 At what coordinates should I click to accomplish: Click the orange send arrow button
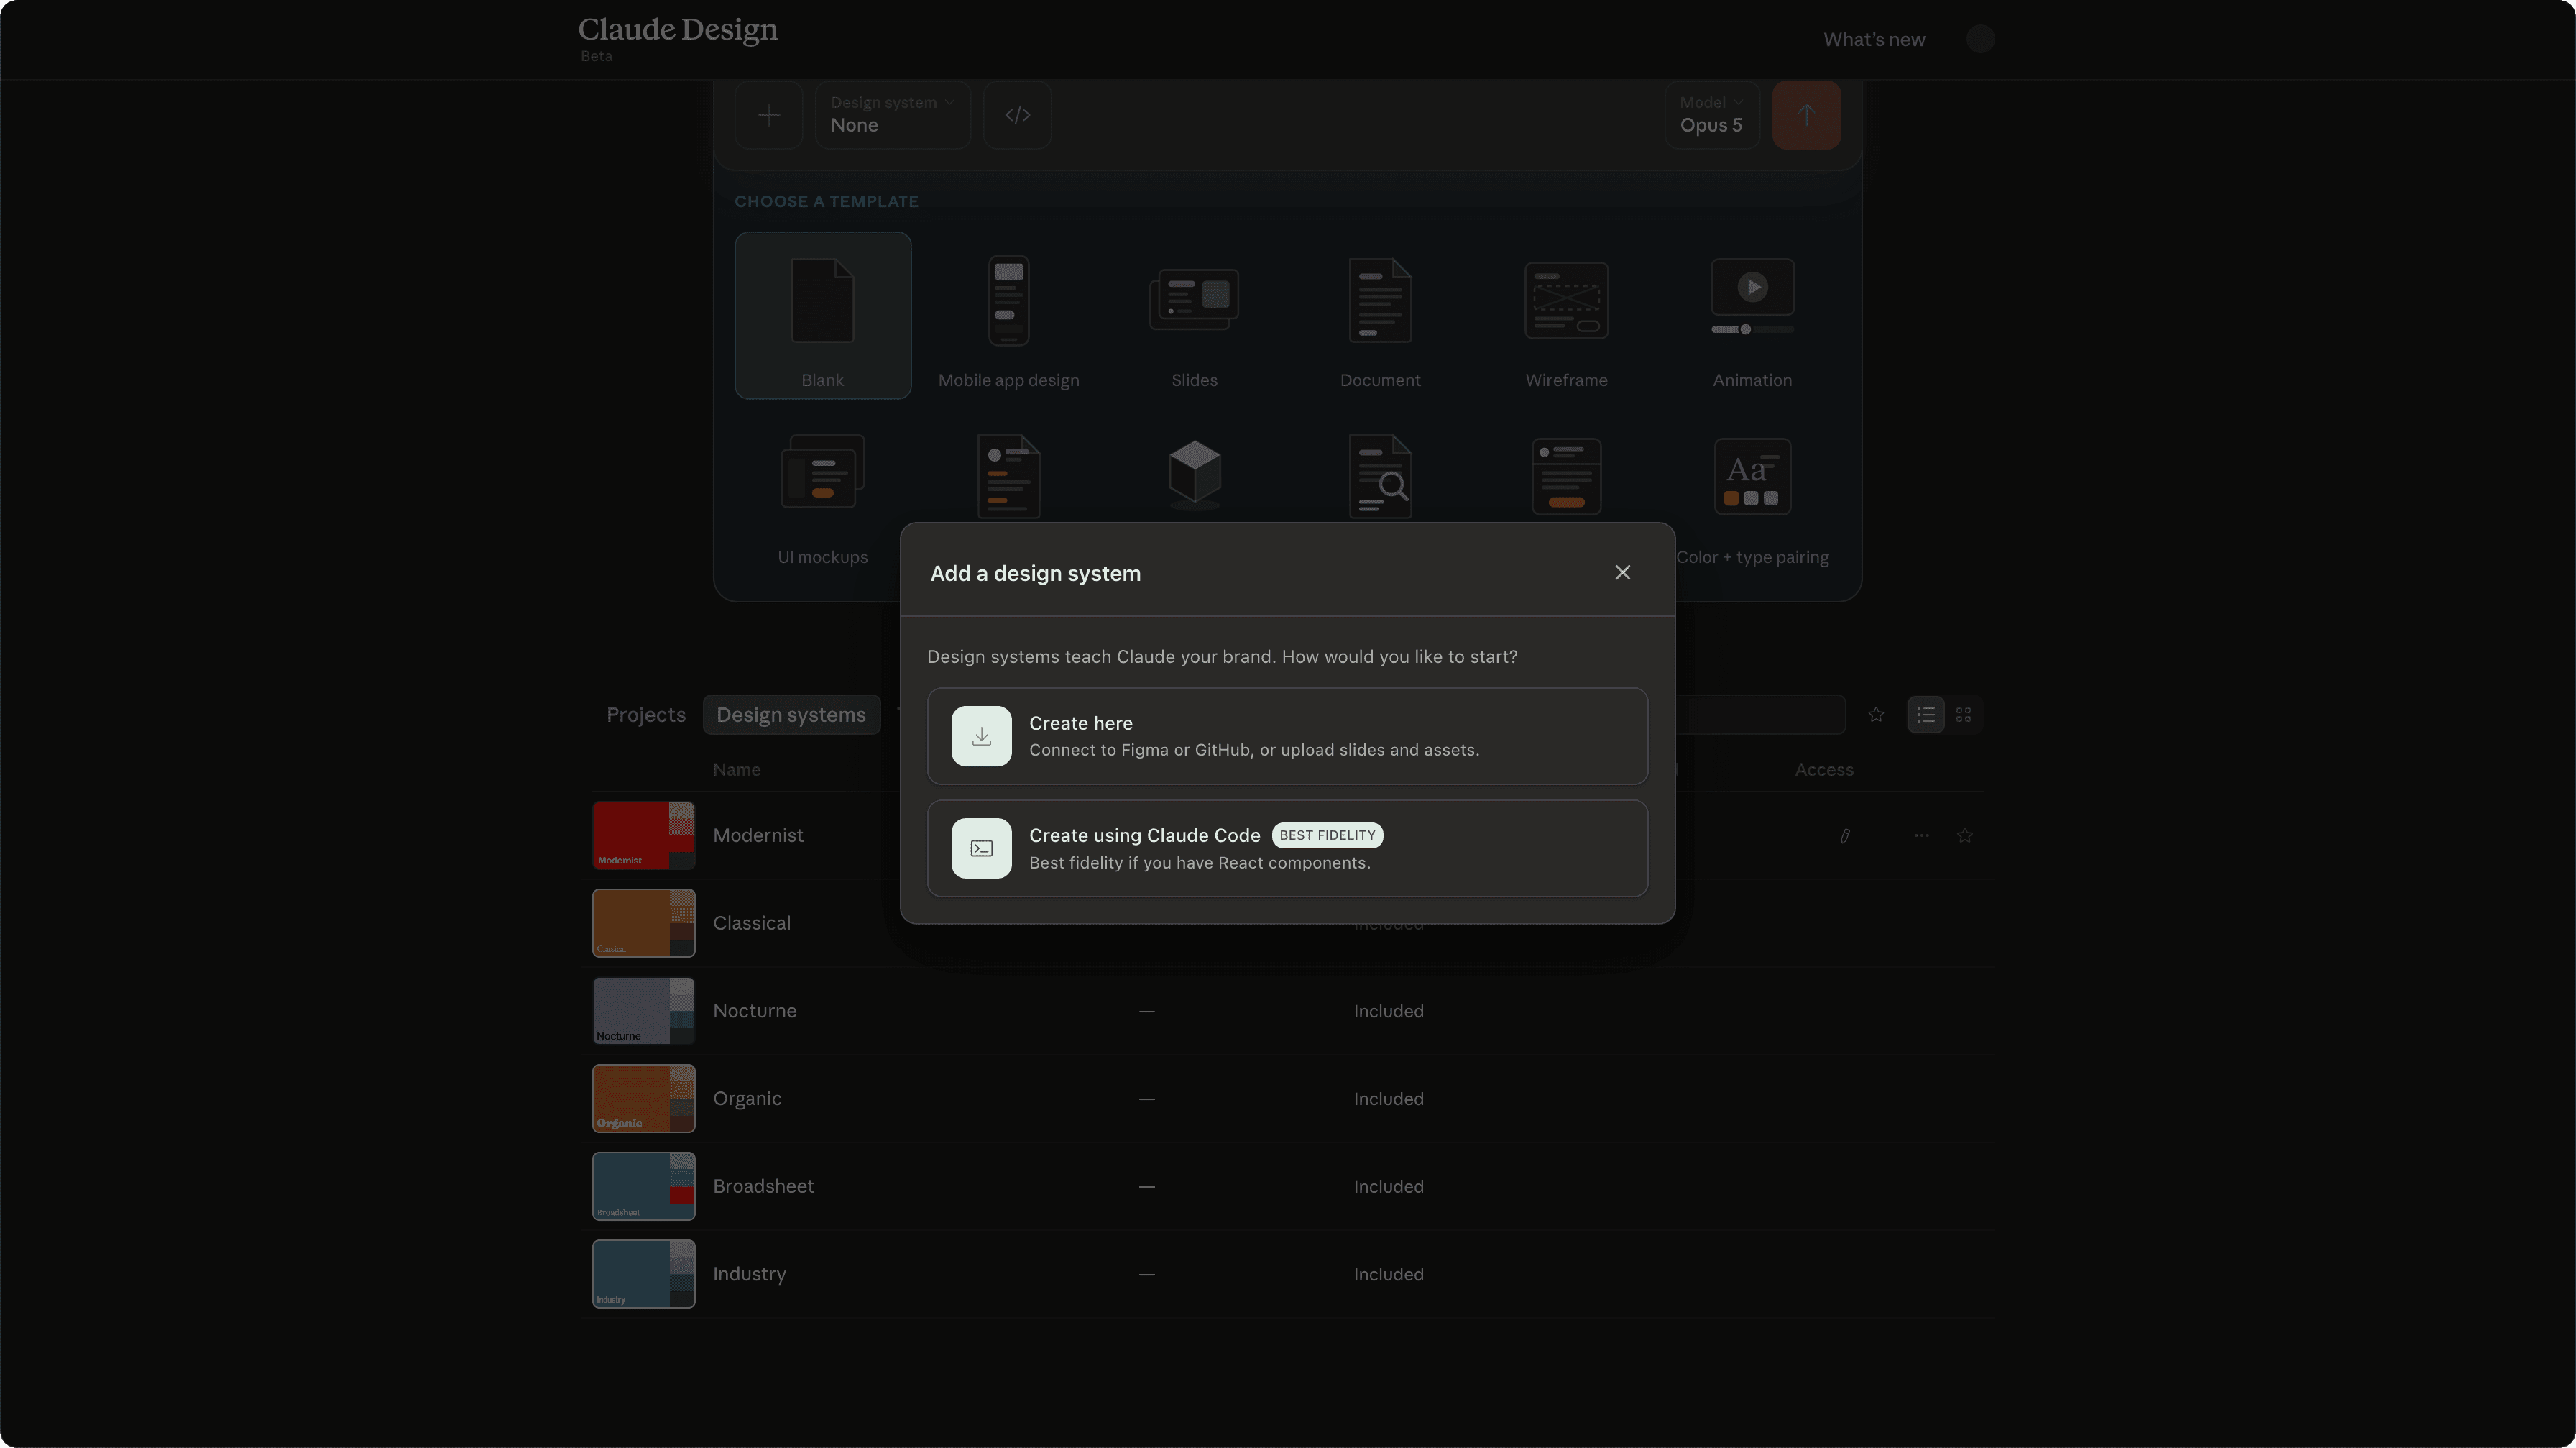(1806, 115)
